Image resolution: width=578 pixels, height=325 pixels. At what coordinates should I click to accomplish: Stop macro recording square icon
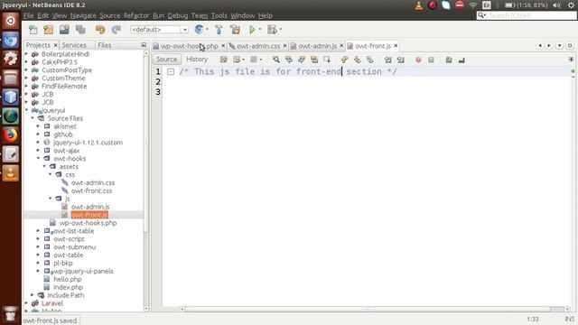click(431, 60)
